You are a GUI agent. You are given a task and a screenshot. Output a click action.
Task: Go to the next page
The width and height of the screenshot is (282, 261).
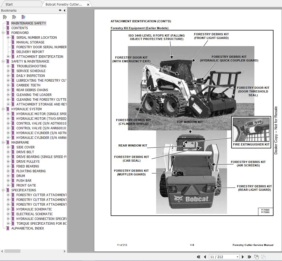243,257
